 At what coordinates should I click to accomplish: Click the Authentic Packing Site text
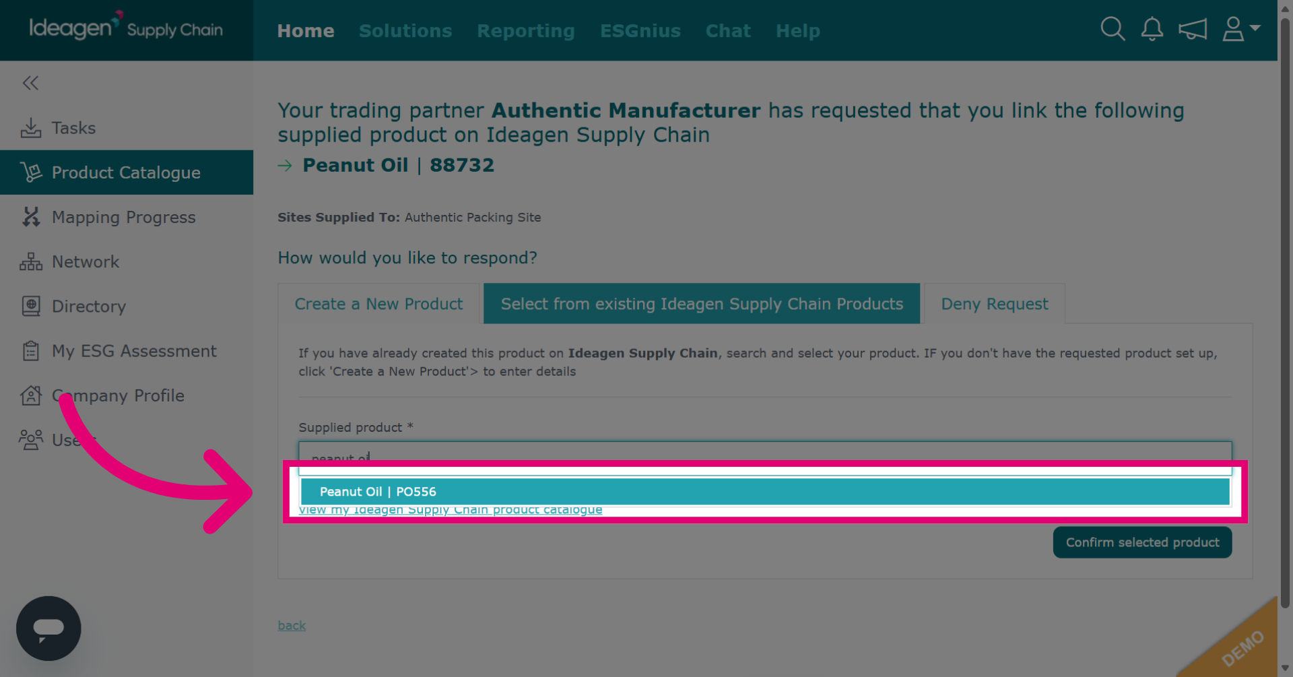pos(473,218)
